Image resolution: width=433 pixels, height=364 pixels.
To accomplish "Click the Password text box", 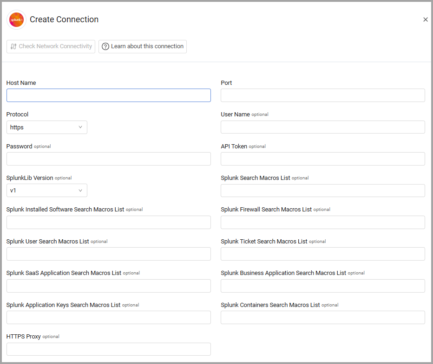I will coord(108,159).
